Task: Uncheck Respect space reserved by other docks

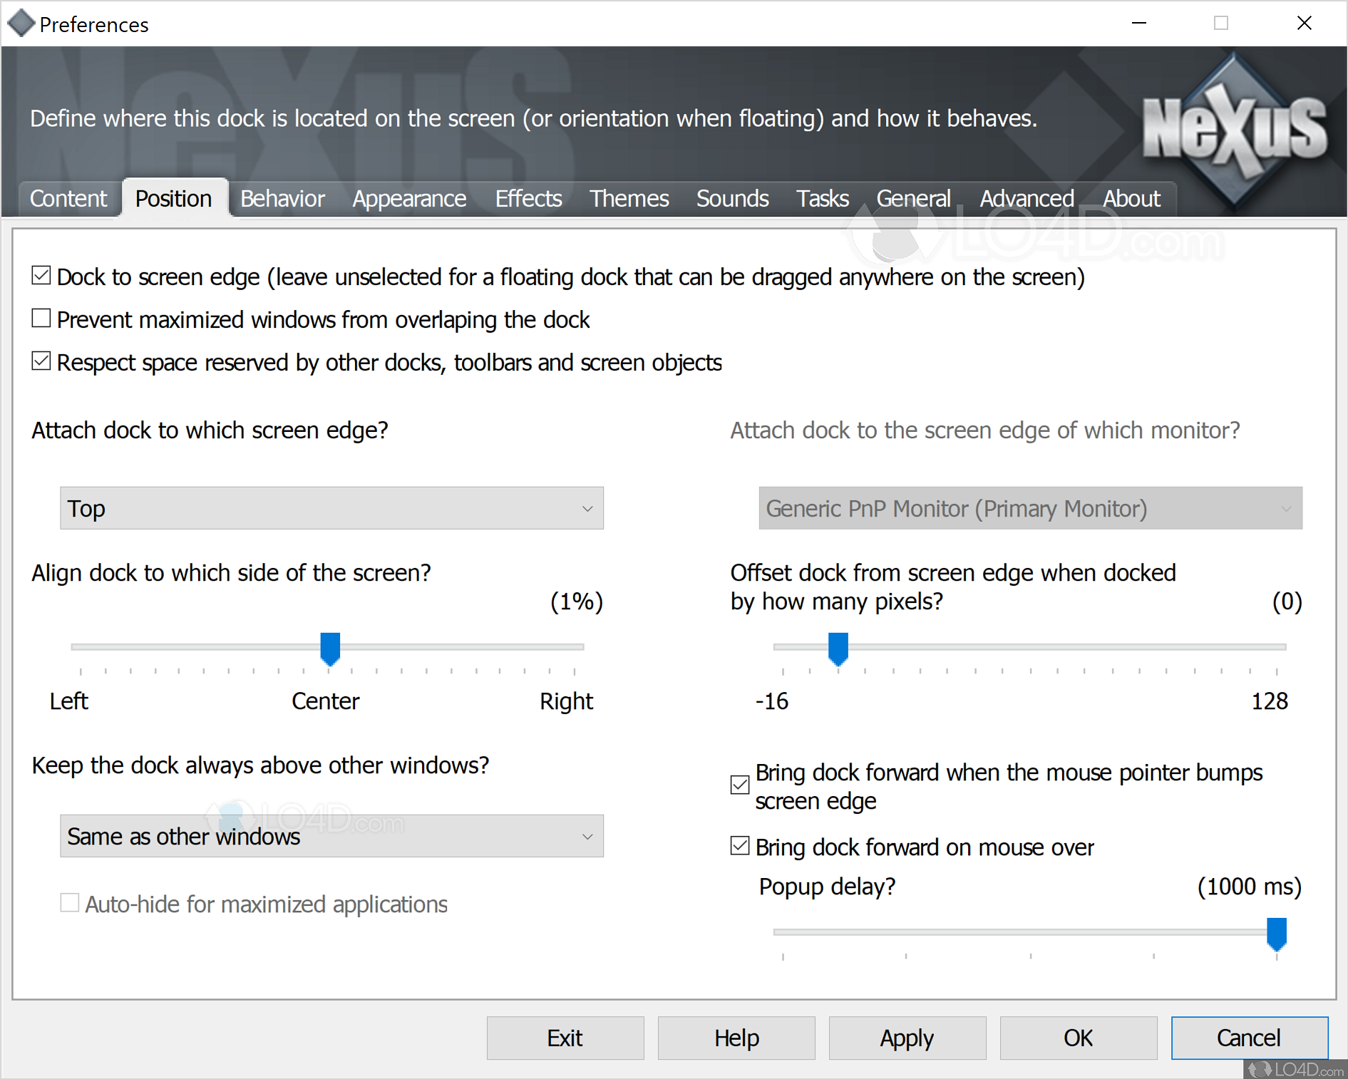Action: [x=41, y=361]
